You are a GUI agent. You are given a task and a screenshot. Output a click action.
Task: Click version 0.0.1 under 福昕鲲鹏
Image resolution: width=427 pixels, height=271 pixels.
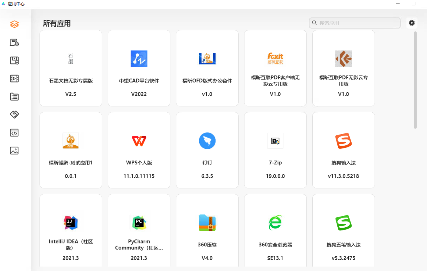(71, 176)
